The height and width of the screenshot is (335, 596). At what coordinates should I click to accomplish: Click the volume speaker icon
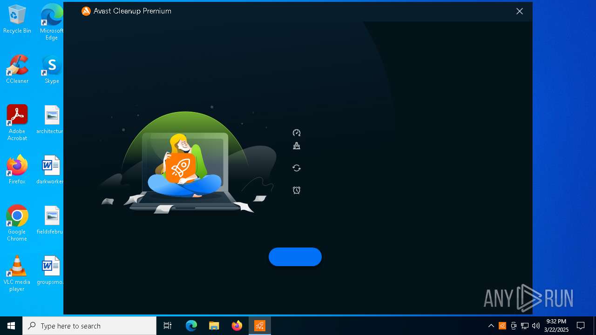click(536, 326)
